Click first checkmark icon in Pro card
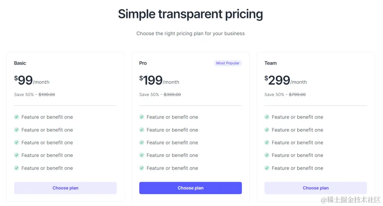The height and width of the screenshot is (206, 383). coord(142,117)
